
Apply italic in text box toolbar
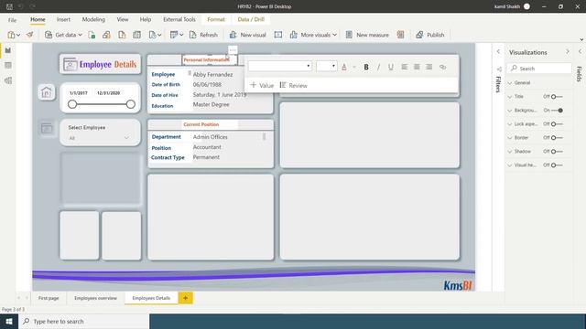(x=378, y=67)
